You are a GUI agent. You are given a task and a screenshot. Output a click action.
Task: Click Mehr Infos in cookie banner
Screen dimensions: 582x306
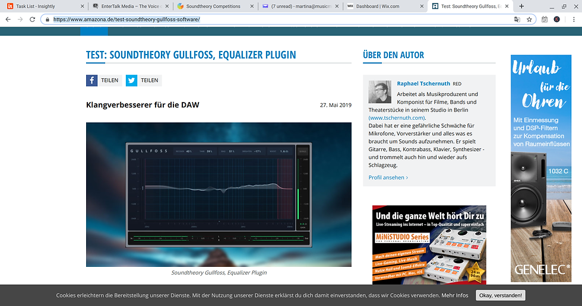(x=455, y=295)
